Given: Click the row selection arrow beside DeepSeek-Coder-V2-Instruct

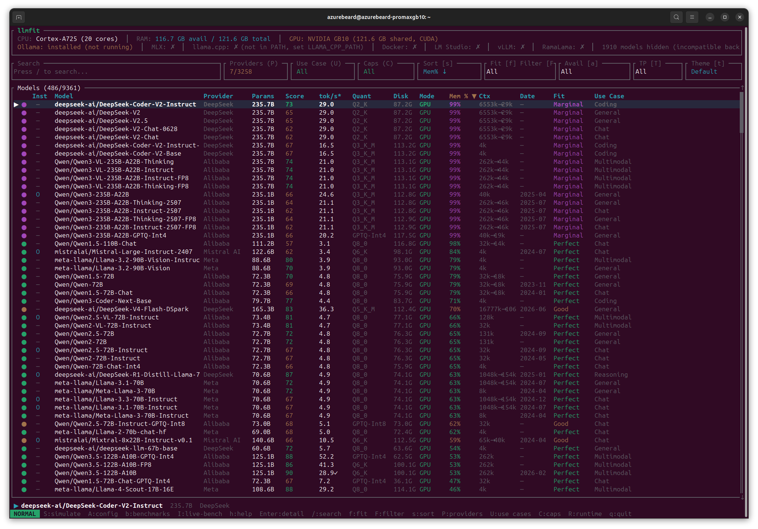Looking at the screenshot, I should 16,105.
